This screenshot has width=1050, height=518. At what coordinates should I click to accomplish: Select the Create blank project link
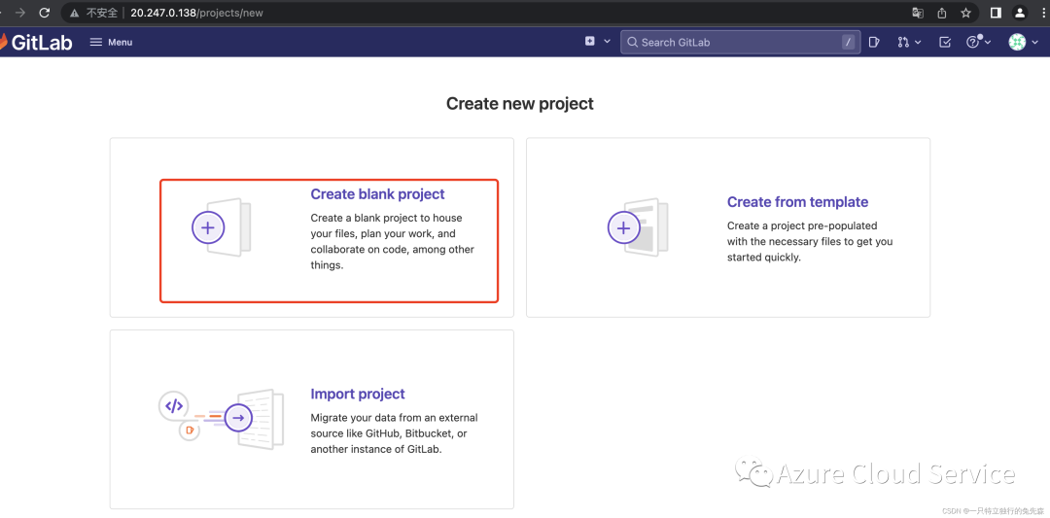pos(377,194)
